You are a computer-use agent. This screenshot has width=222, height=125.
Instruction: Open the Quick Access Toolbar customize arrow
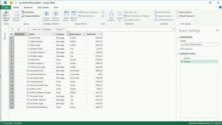tap(16, 3)
